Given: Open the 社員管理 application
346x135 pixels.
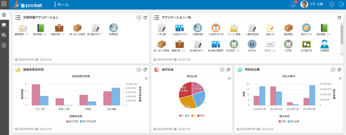Looking at the screenshot, I should click(324, 44).
